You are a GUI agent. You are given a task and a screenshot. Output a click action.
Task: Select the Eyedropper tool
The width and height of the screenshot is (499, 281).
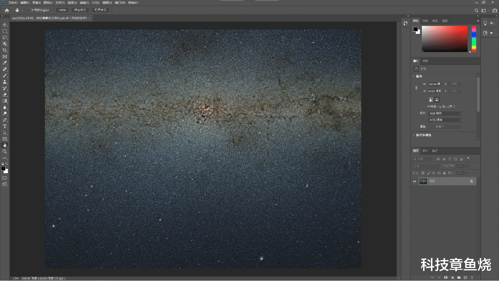5,63
